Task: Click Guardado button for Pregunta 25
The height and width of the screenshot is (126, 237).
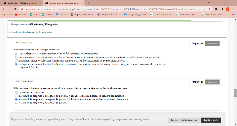Action: tap(212, 43)
